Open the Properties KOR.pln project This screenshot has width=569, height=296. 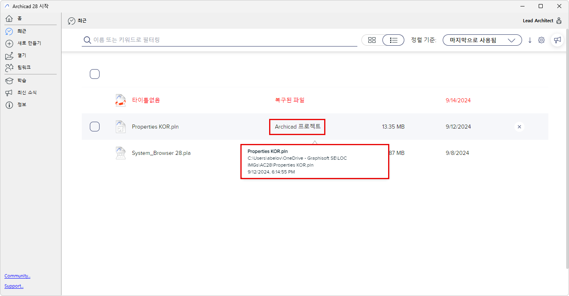[155, 127]
